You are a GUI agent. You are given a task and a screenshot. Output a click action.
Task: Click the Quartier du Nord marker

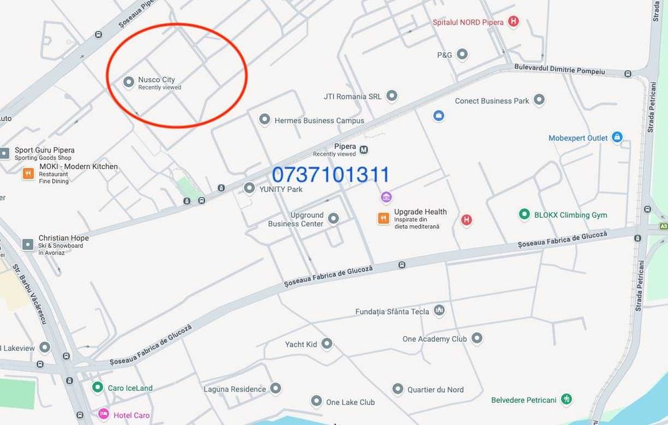point(397,389)
